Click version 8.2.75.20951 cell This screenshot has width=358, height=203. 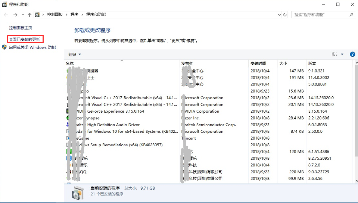(320, 158)
